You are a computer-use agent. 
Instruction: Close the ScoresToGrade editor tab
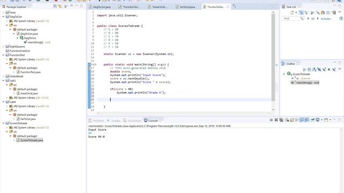(x=228, y=7)
